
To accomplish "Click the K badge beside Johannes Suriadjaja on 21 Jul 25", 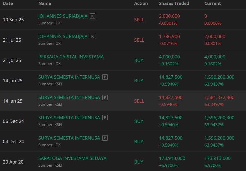I will (92, 37).
